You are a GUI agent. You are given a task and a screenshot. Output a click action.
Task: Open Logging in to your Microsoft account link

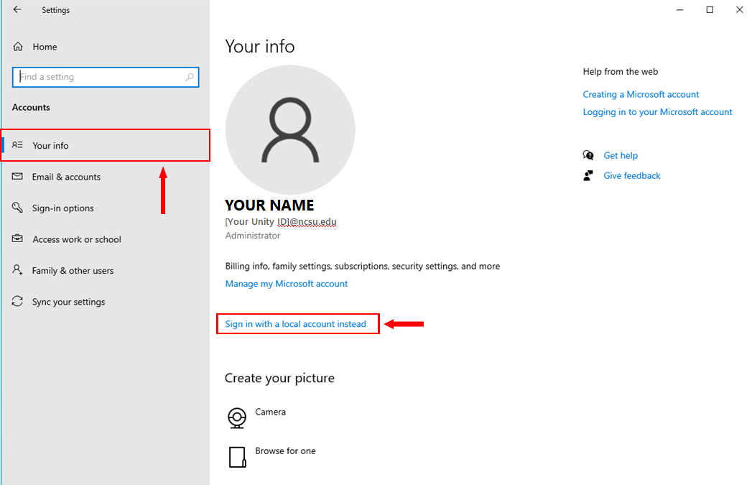[x=657, y=112]
